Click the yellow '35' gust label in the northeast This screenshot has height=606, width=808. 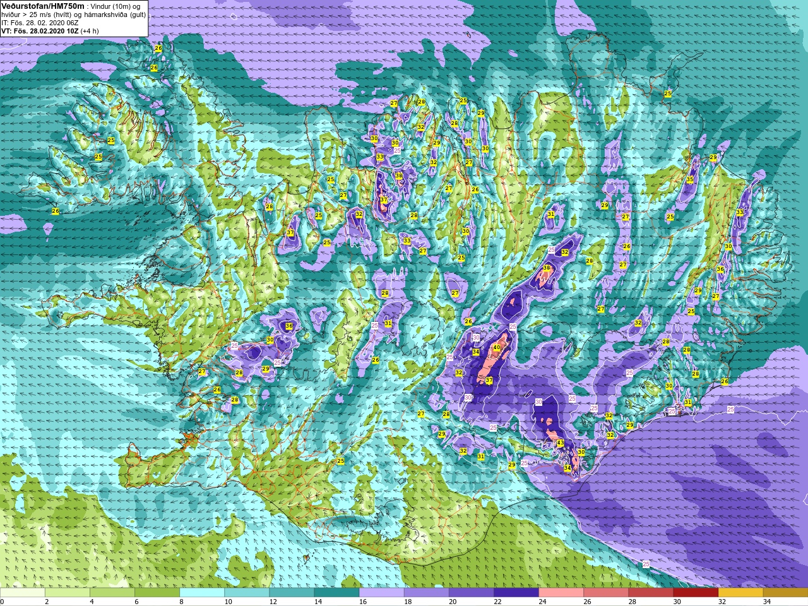[x=690, y=180]
